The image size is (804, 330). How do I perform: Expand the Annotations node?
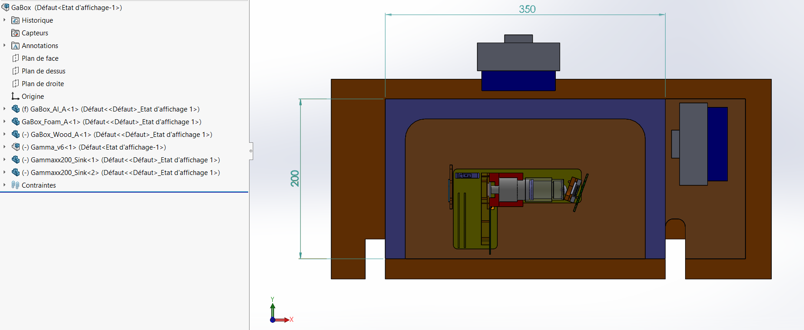(5, 45)
